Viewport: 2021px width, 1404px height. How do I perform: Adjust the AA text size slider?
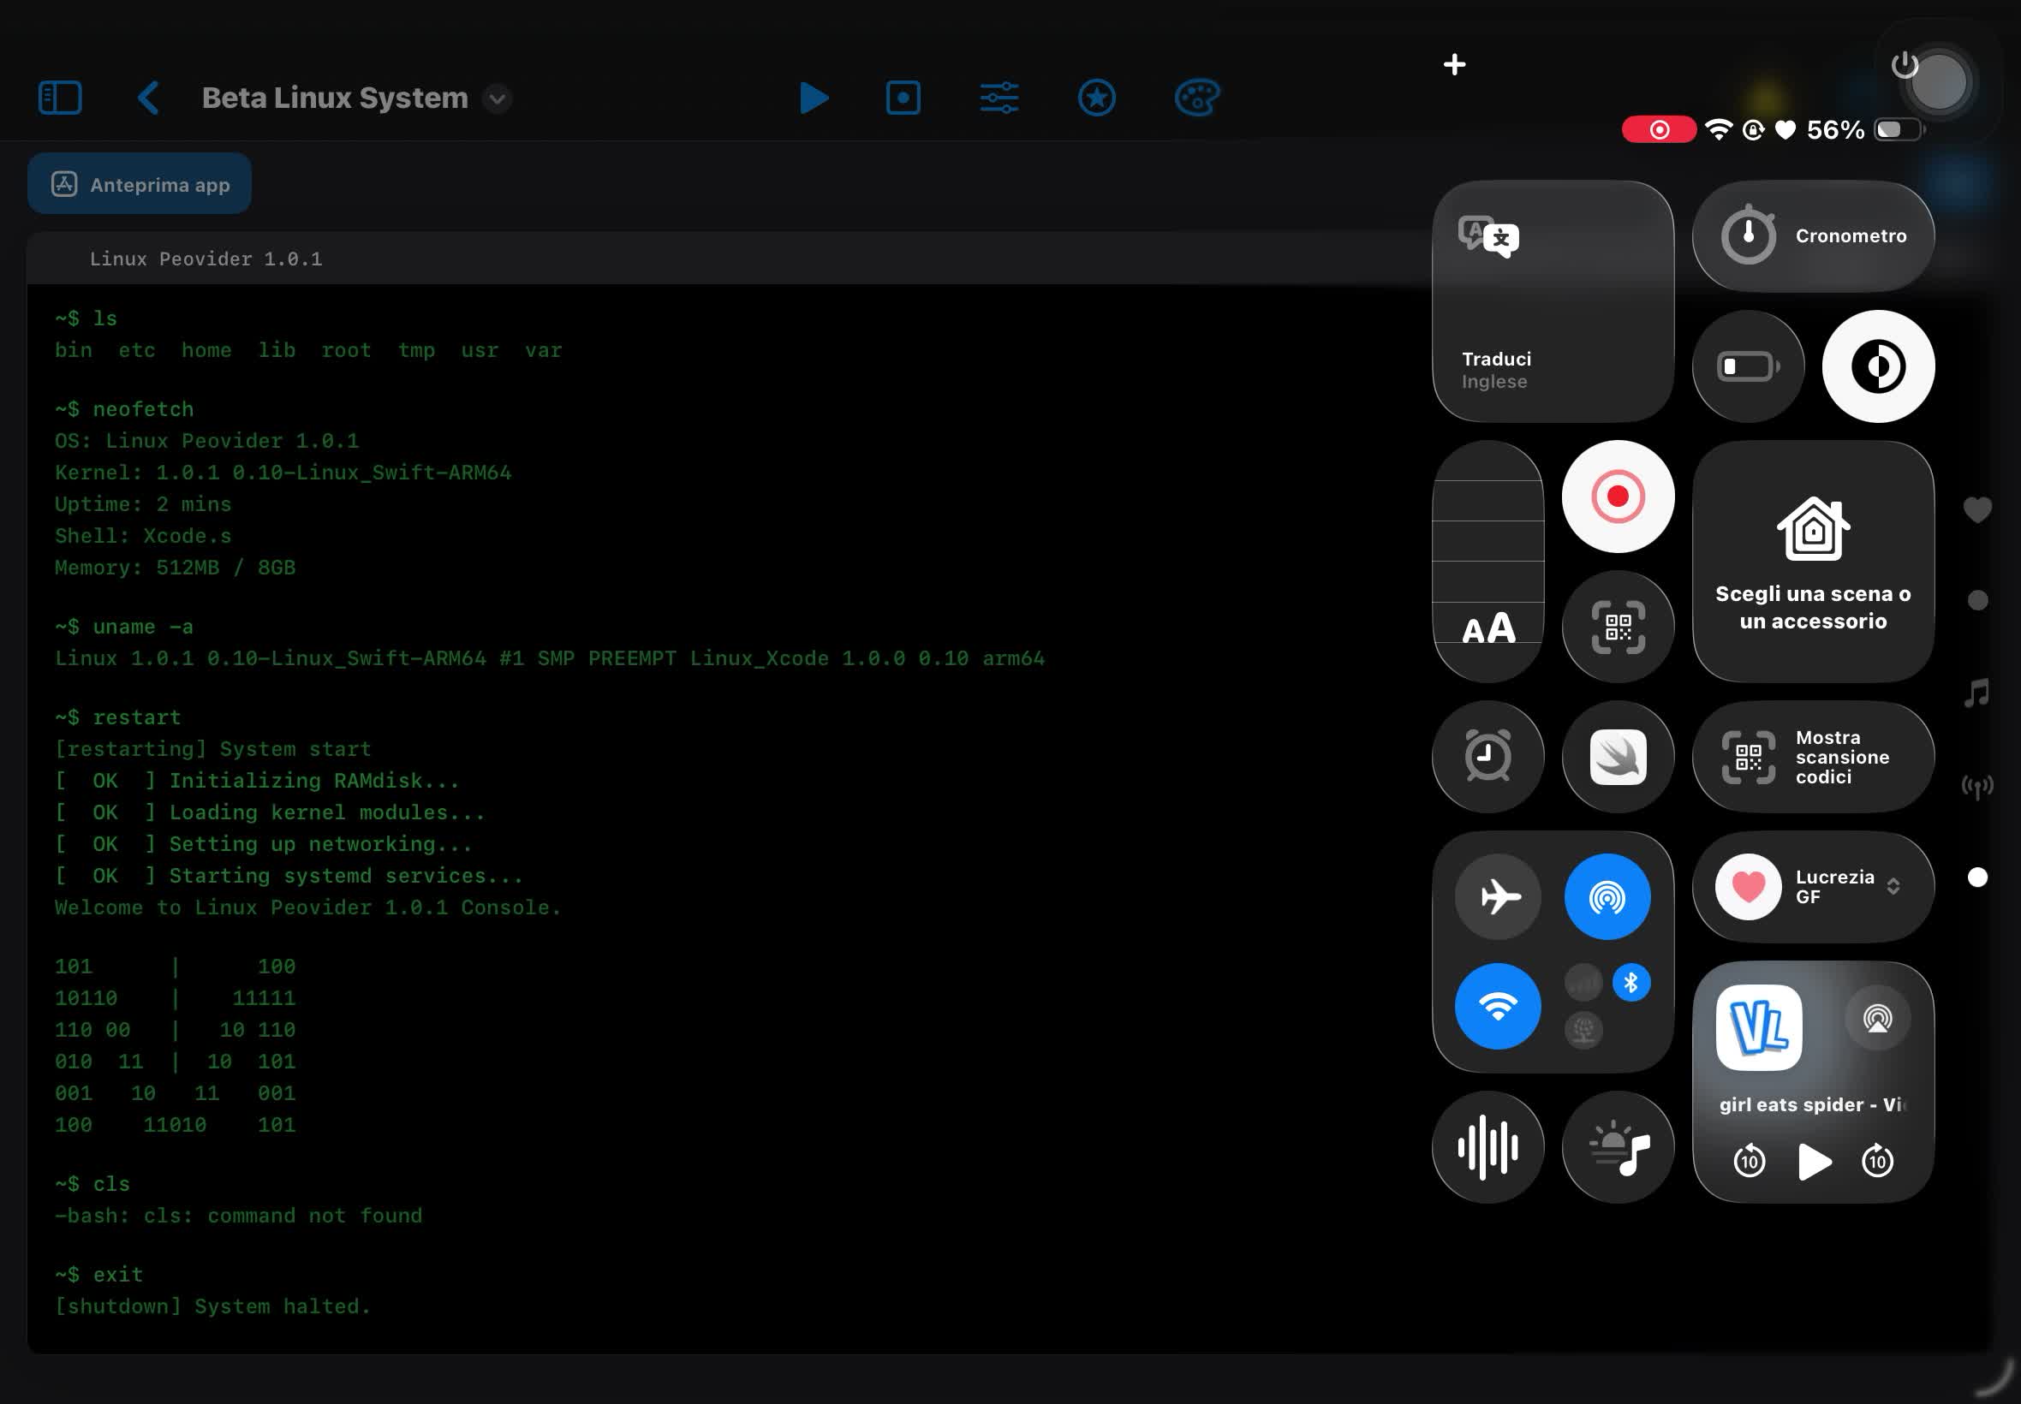(x=1487, y=627)
